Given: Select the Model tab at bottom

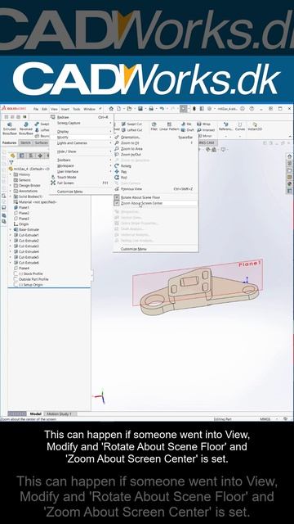Looking at the screenshot, I should click(x=36, y=413).
